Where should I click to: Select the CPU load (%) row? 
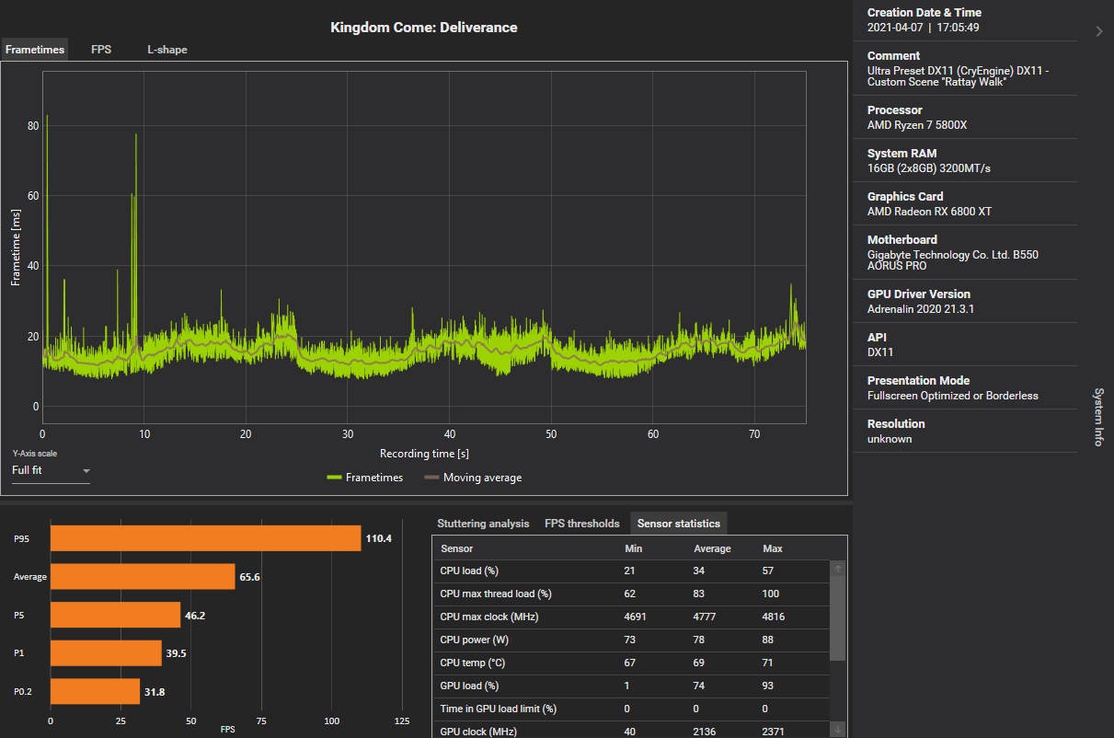(x=631, y=571)
